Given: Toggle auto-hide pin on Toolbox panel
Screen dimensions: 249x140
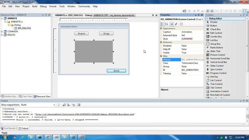Looking at the screenshot, I should coord(244,15).
